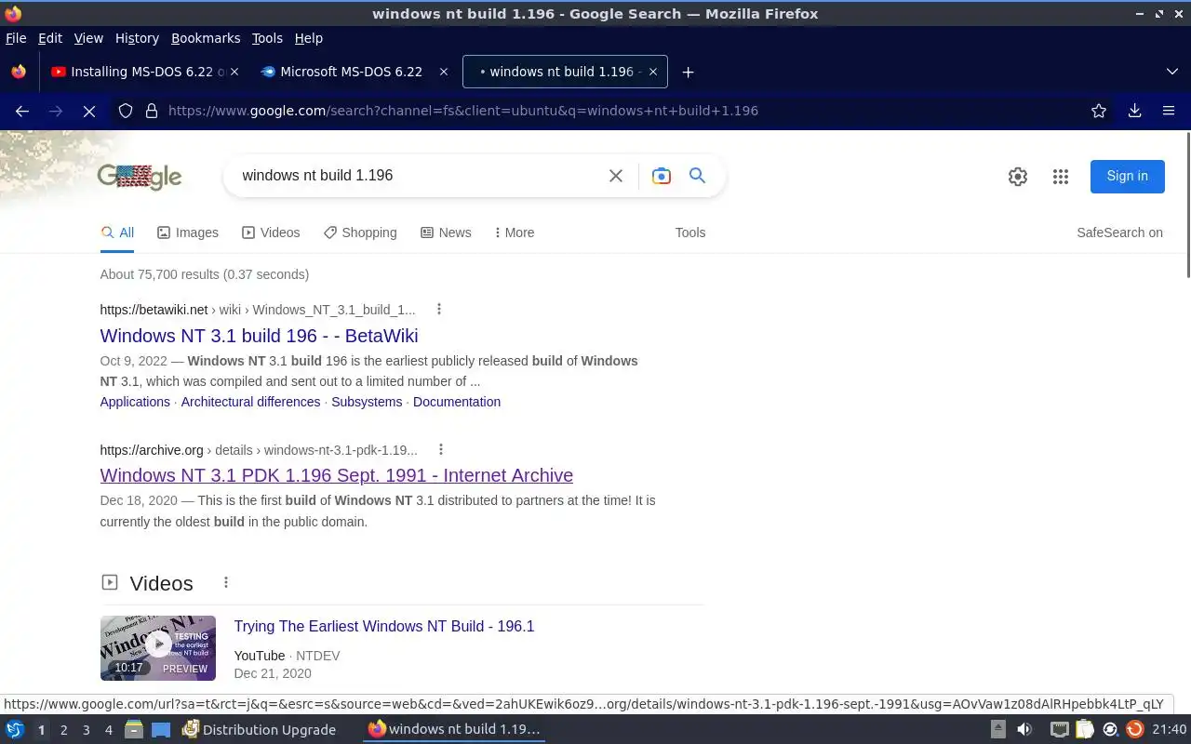Click the site security padlock icon
1191x744 pixels.
click(x=151, y=111)
